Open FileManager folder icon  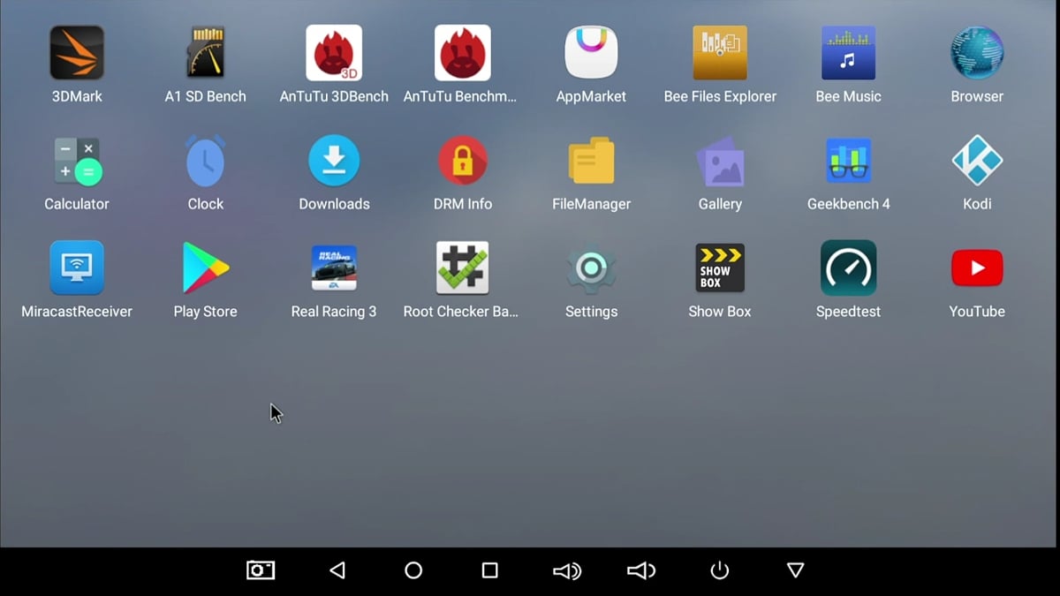(591, 161)
